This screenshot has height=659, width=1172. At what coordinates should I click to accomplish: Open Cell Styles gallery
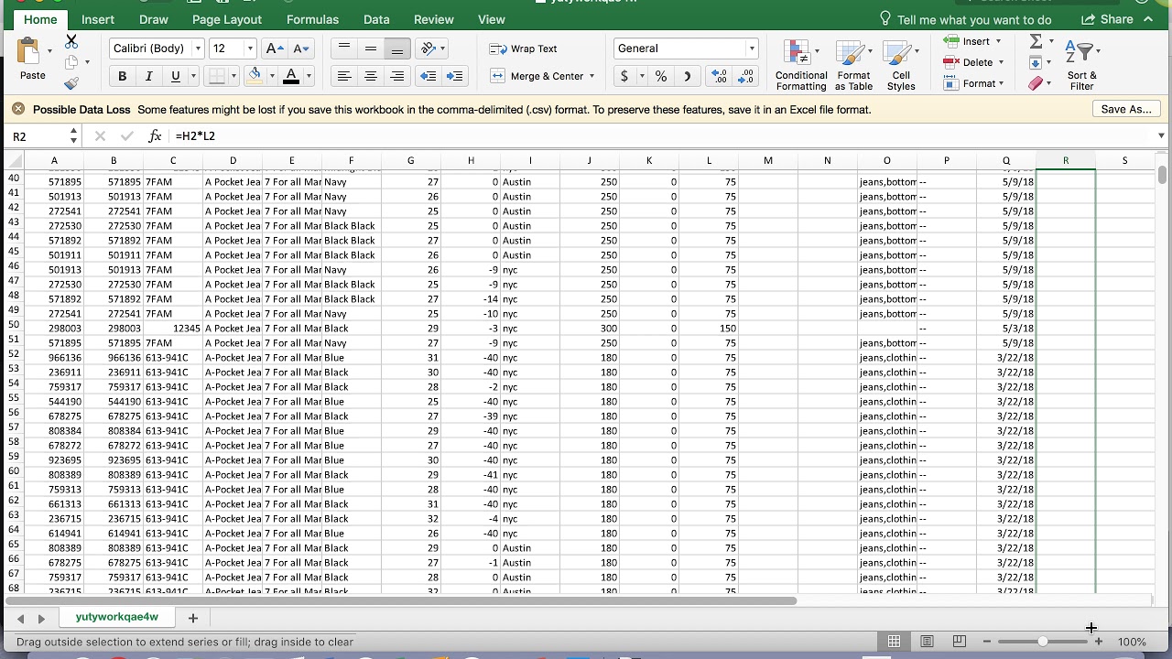(x=901, y=65)
